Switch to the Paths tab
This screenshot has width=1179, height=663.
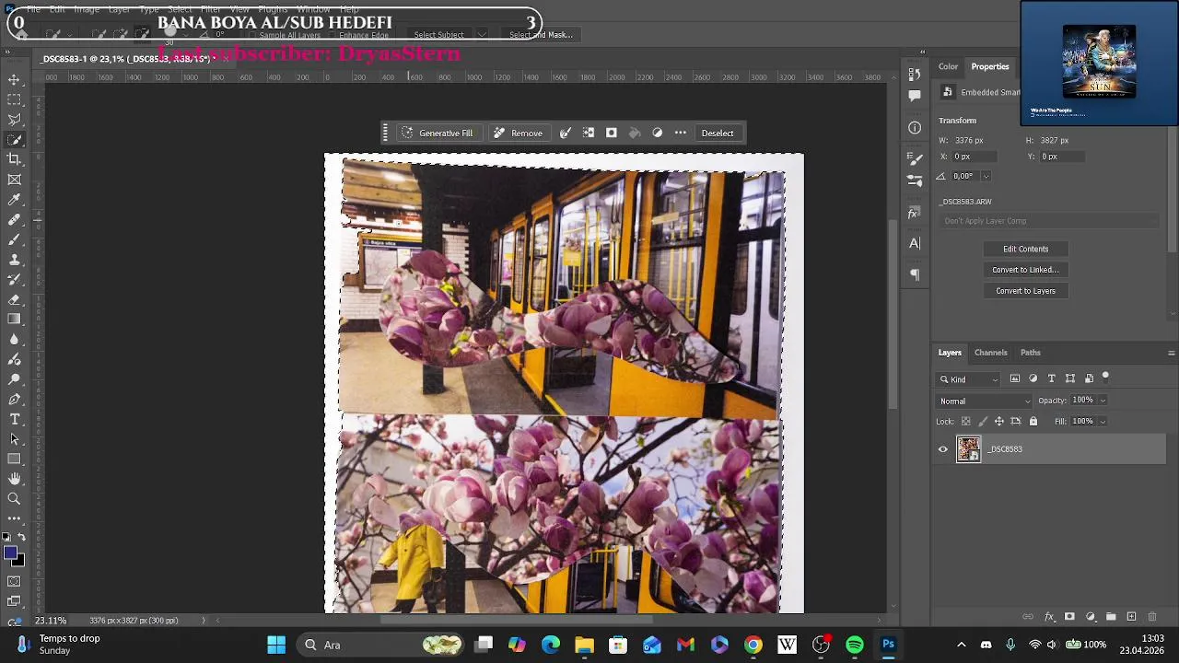click(1030, 353)
